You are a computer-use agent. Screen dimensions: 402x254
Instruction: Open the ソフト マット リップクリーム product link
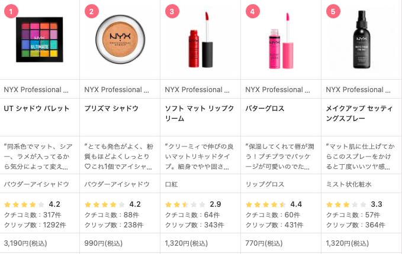(200, 113)
